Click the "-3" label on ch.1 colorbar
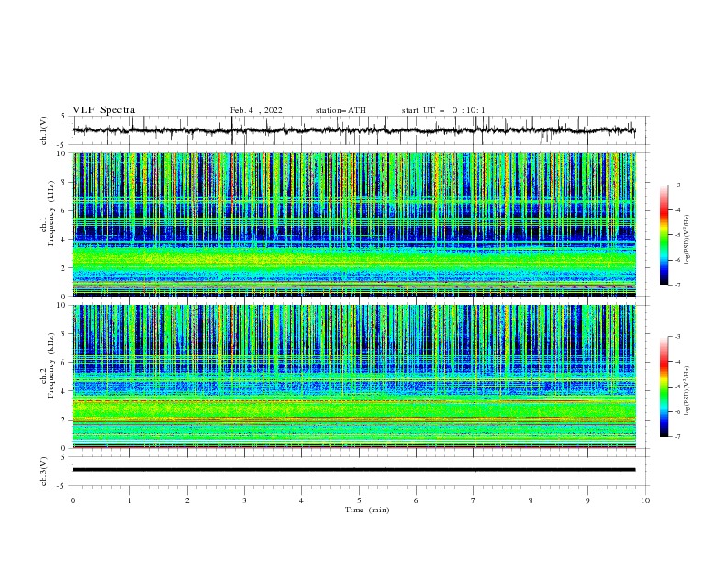The width and height of the screenshot is (727, 562). 677,185
